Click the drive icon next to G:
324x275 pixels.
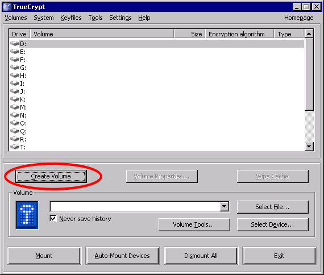pyautogui.click(x=15, y=68)
